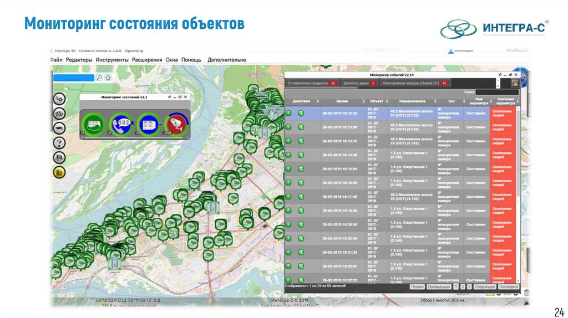Click play action for 18:13:08 event
The width and height of the screenshot is (568, 318).
pyautogui.click(x=288, y=127)
